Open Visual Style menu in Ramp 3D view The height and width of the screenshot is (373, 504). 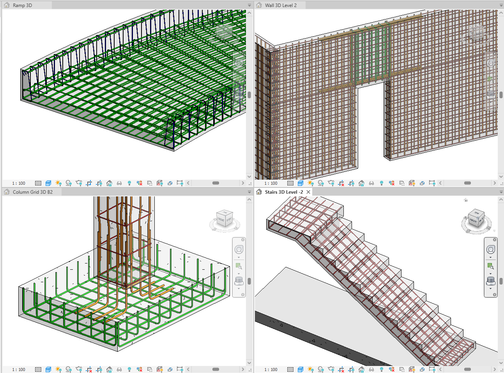[x=48, y=183]
